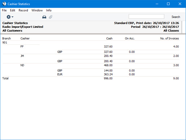Click the On Acc. column header

pyautogui.click(x=130, y=39)
